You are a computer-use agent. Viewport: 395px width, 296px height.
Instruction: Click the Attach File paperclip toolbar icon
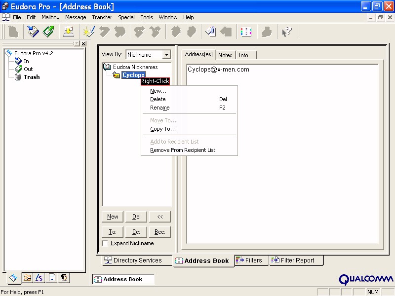(x=211, y=32)
